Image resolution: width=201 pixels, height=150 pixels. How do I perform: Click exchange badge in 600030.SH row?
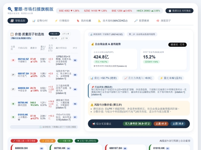[x=13, y=89]
